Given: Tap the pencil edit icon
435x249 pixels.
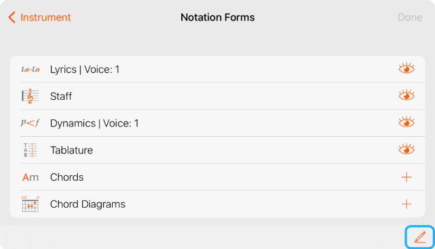Looking at the screenshot, I should [x=420, y=237].
